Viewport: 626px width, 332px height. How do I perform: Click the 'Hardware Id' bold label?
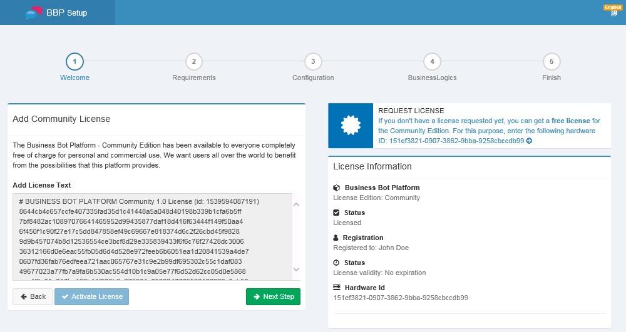pyautogui.click(x=364, y=288)
